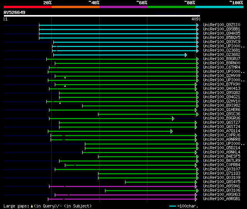Open the UniRef100_O23681 hit label

(x=222, y=51)
